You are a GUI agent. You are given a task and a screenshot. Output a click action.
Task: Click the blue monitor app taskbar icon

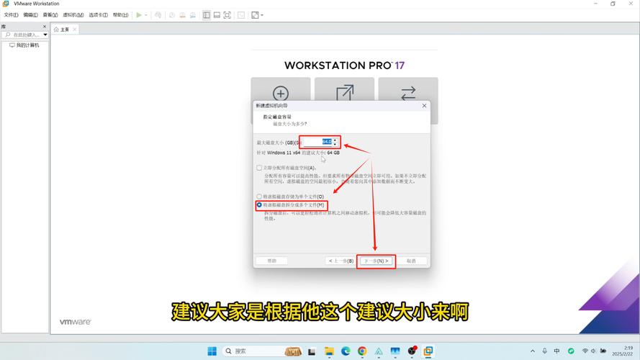tap(395, 351)
